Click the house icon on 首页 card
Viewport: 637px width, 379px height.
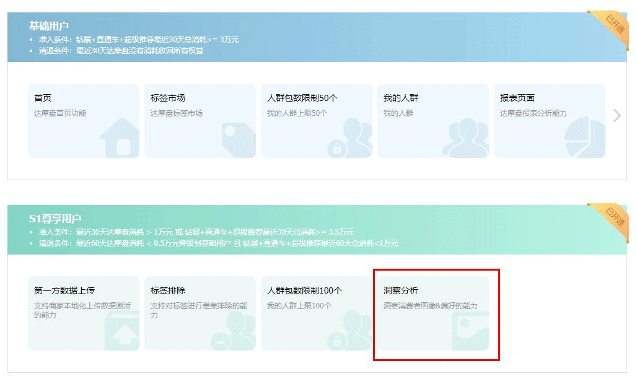pos(120,139)
